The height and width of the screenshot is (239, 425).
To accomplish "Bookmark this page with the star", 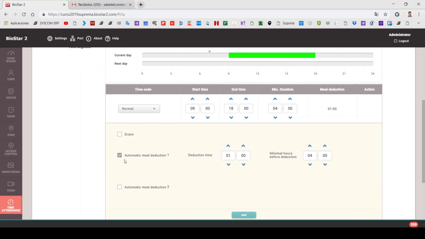I will 385,14.
